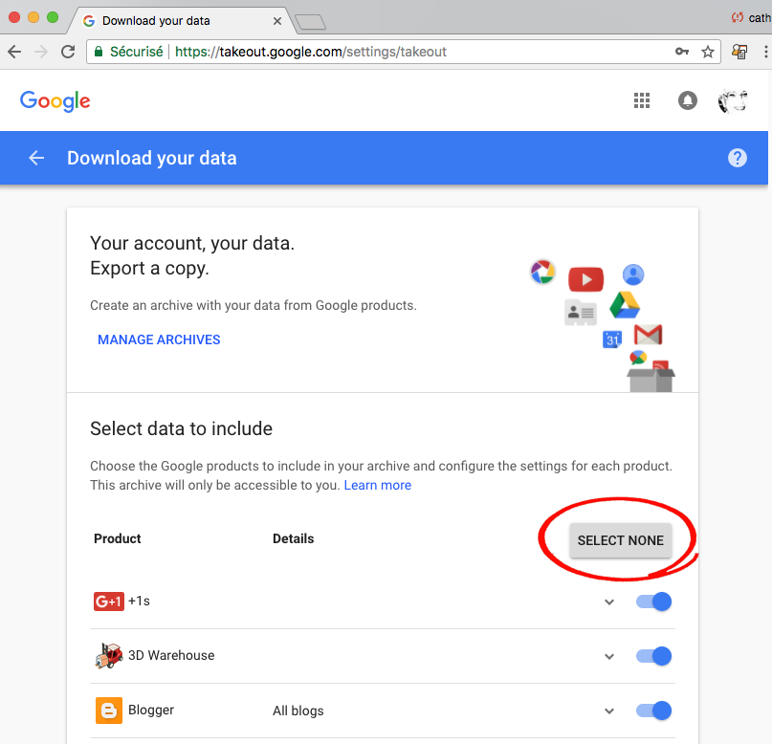The image size is (772, 744).
Task: Click the green lock Sécurisé indicator
Action: 128,52
